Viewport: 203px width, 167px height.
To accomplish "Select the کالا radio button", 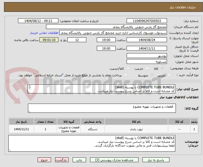I will pos(162,68).
